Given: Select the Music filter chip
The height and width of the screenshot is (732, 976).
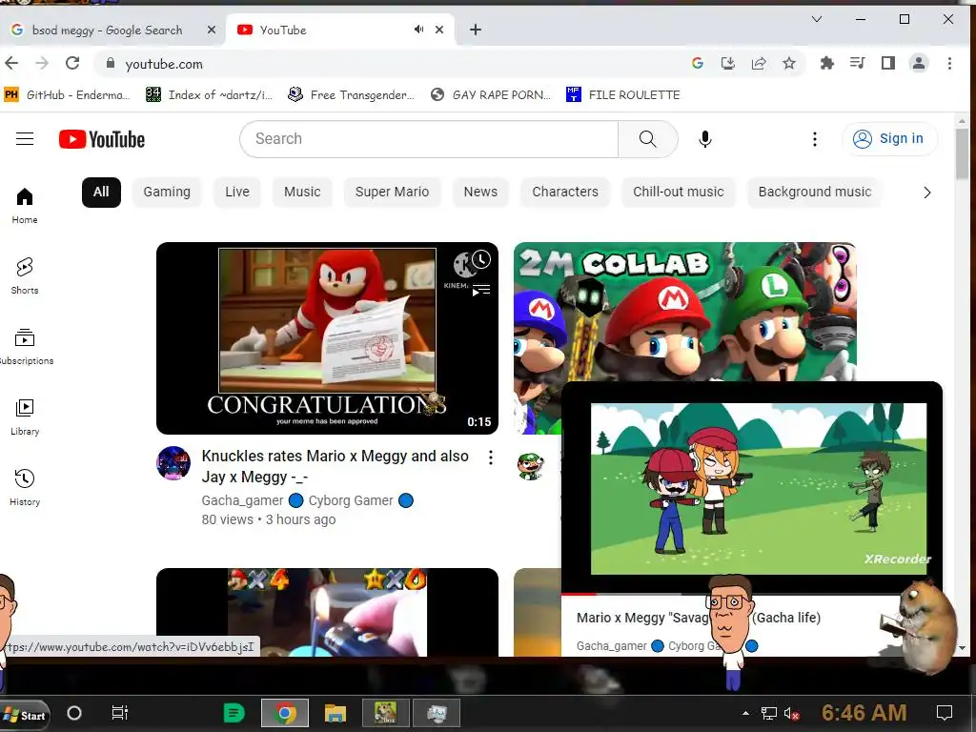Looking at the screenshot, I should (x=302, y=192).
